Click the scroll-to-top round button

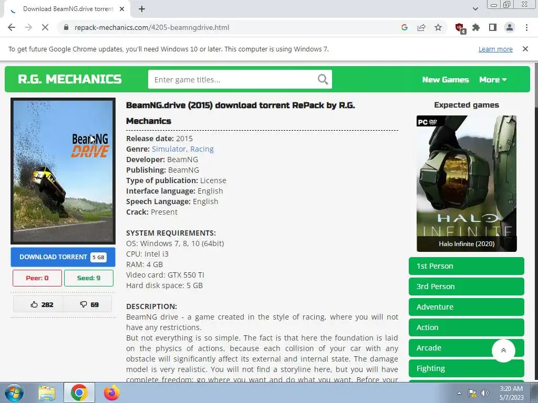click(503, 350)
